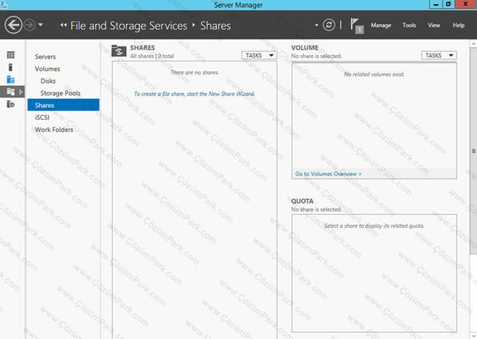Restore down the Server Manager window
The height and width of the screenshot is (339, 477).
(448, 4)
